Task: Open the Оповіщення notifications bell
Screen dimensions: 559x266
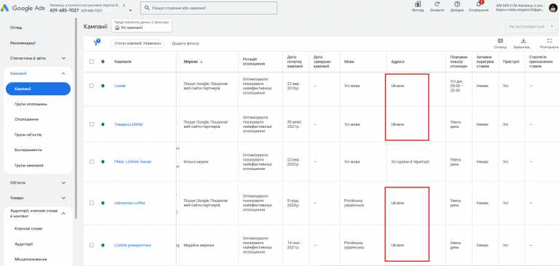Action: click(478, 4)
